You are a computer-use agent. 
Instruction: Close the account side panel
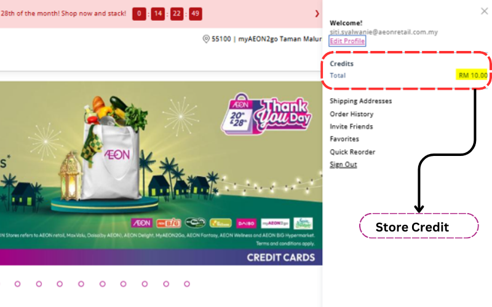(484, 11)
